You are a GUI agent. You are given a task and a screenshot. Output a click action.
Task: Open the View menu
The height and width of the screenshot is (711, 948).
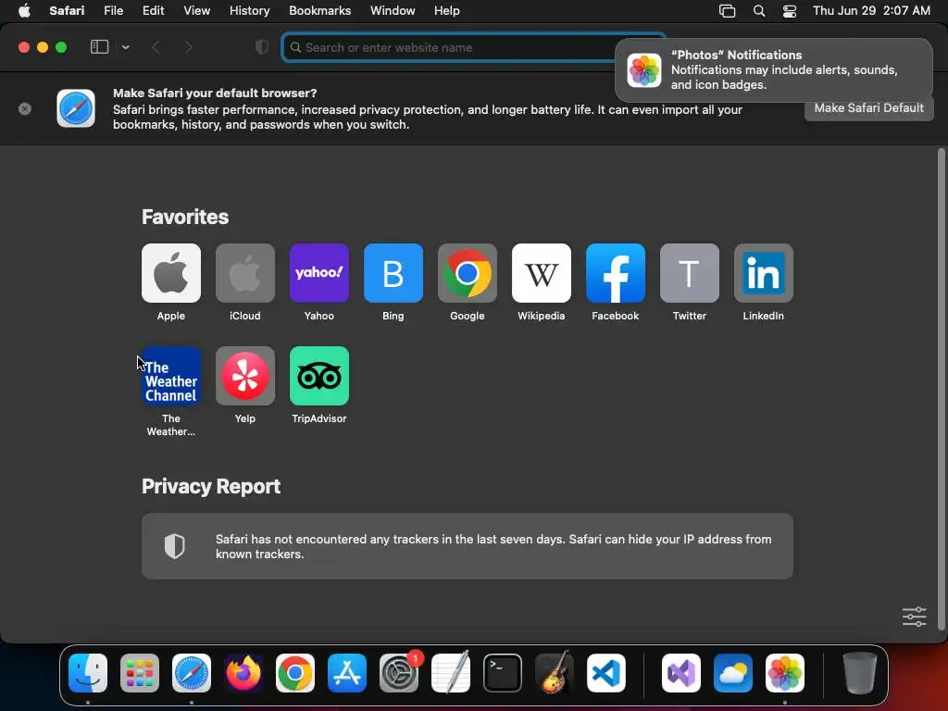196,11
